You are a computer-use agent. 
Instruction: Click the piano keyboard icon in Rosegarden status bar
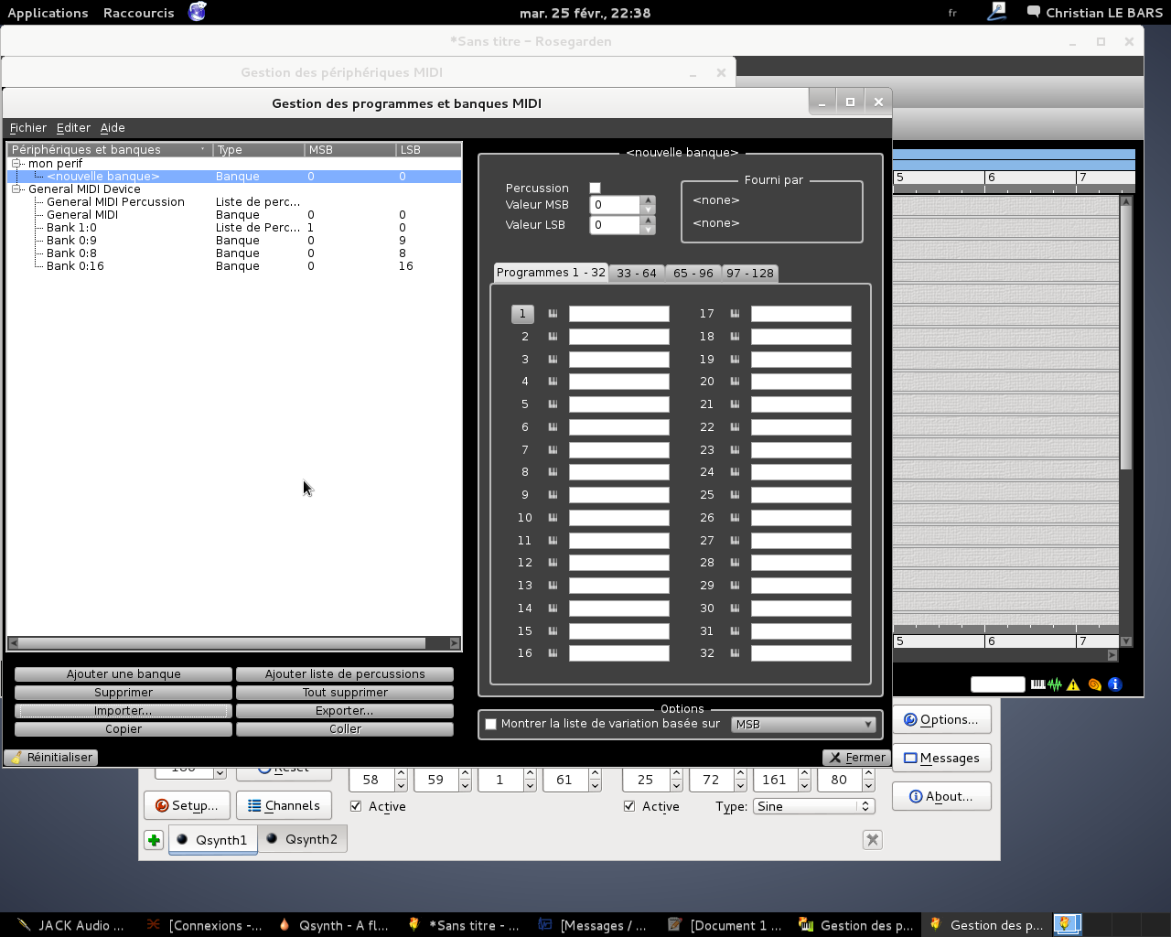click(x=1037, y=684)
